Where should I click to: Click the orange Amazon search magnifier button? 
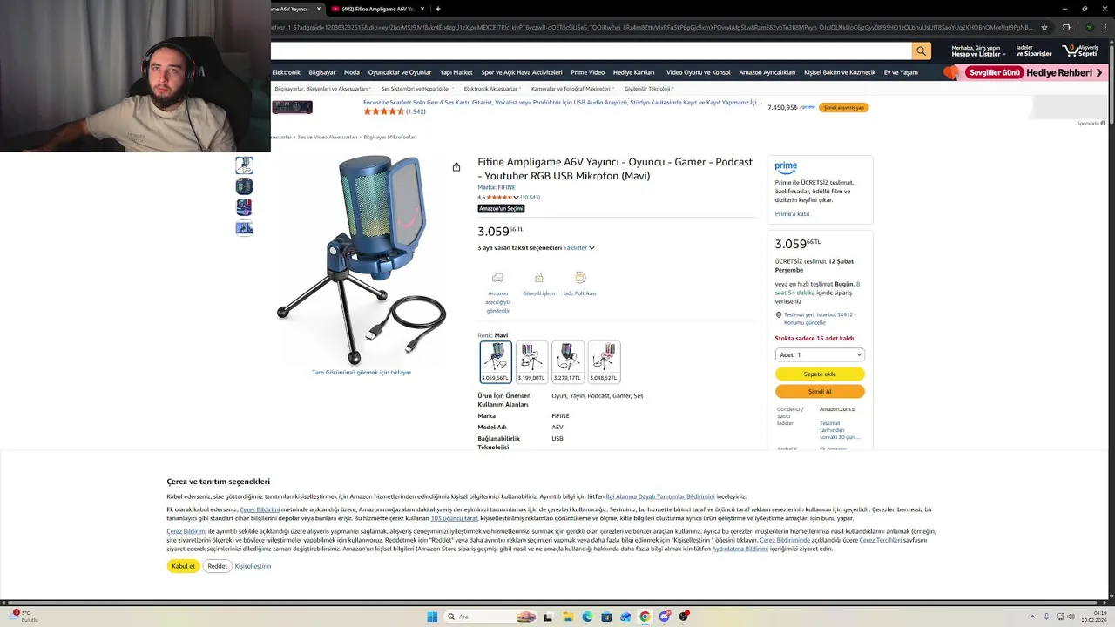click(x=921, y=51)
